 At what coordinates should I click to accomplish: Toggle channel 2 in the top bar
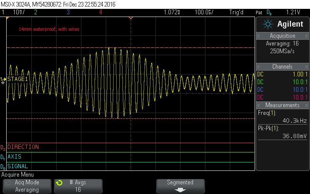coord(35,12)
